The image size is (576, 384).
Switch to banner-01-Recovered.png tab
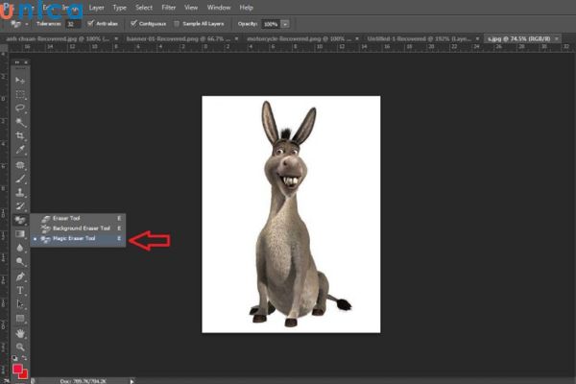tap(179, 38)
